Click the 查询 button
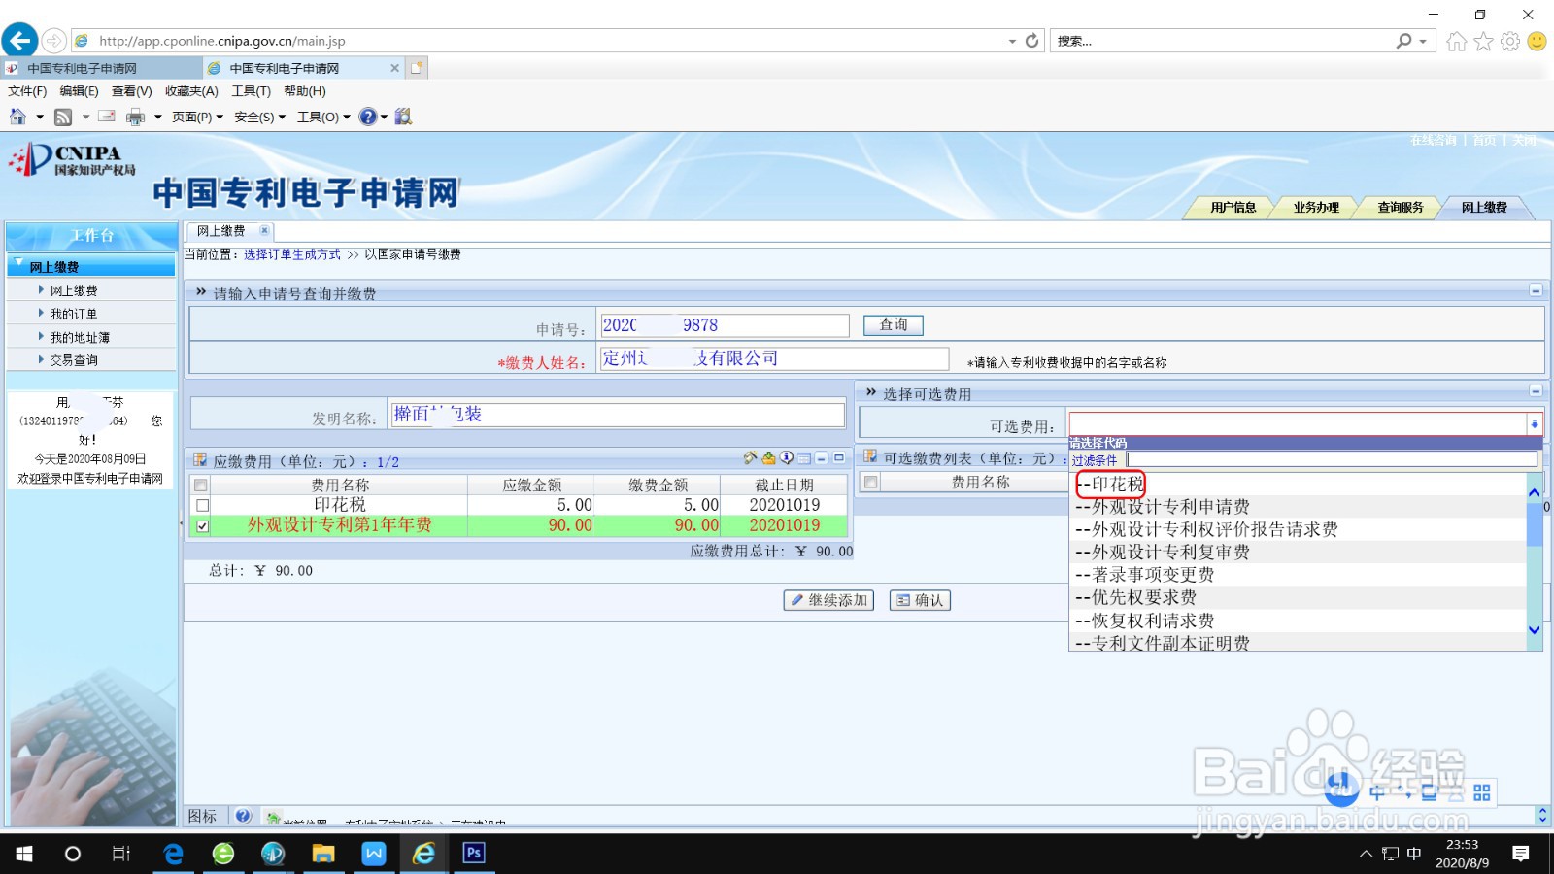Viewport: 1554px width, 874px height. pyautogui.click(x=894, y=325)
